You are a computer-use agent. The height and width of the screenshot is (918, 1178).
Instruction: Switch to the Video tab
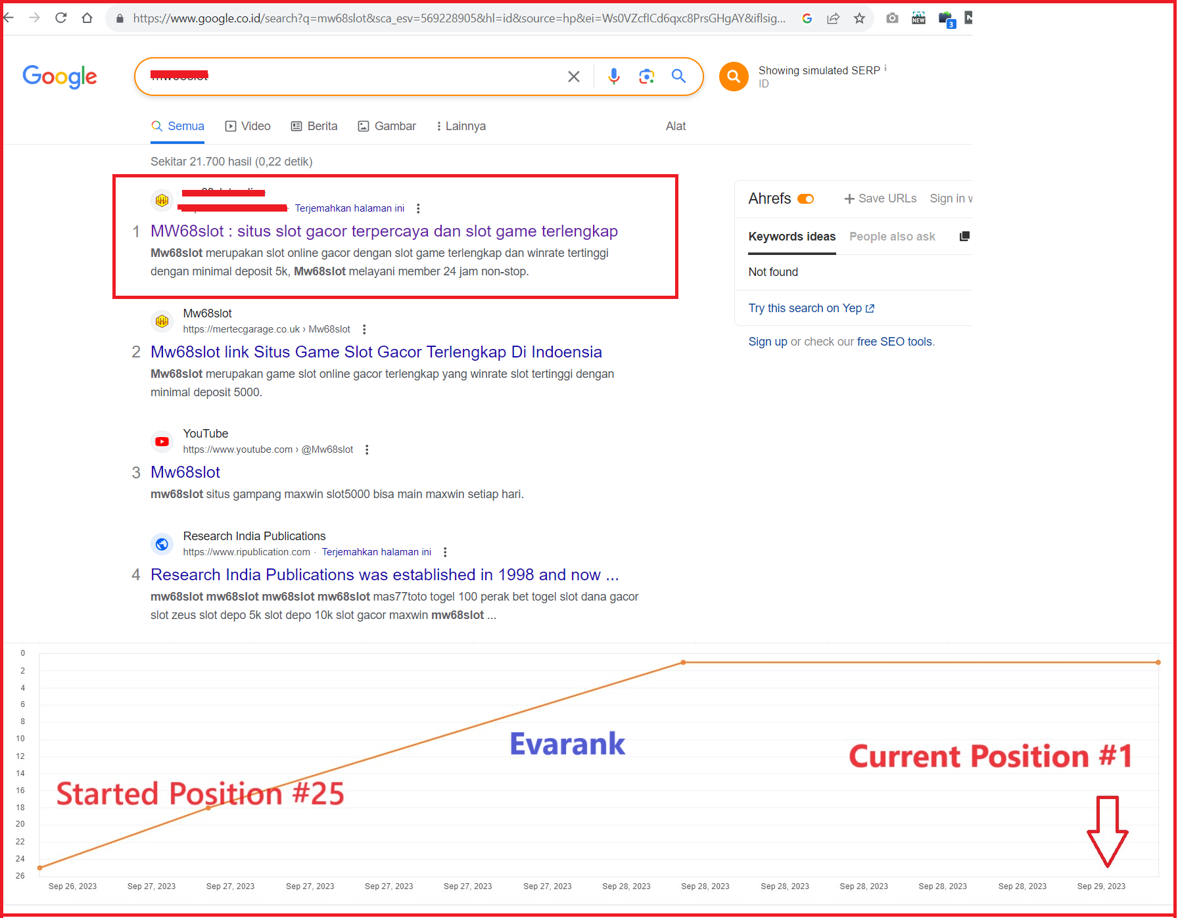pos(248,126)
